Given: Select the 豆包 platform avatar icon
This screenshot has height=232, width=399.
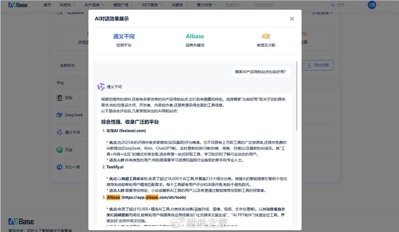Looking at the screenshot, I should point(59,97).
